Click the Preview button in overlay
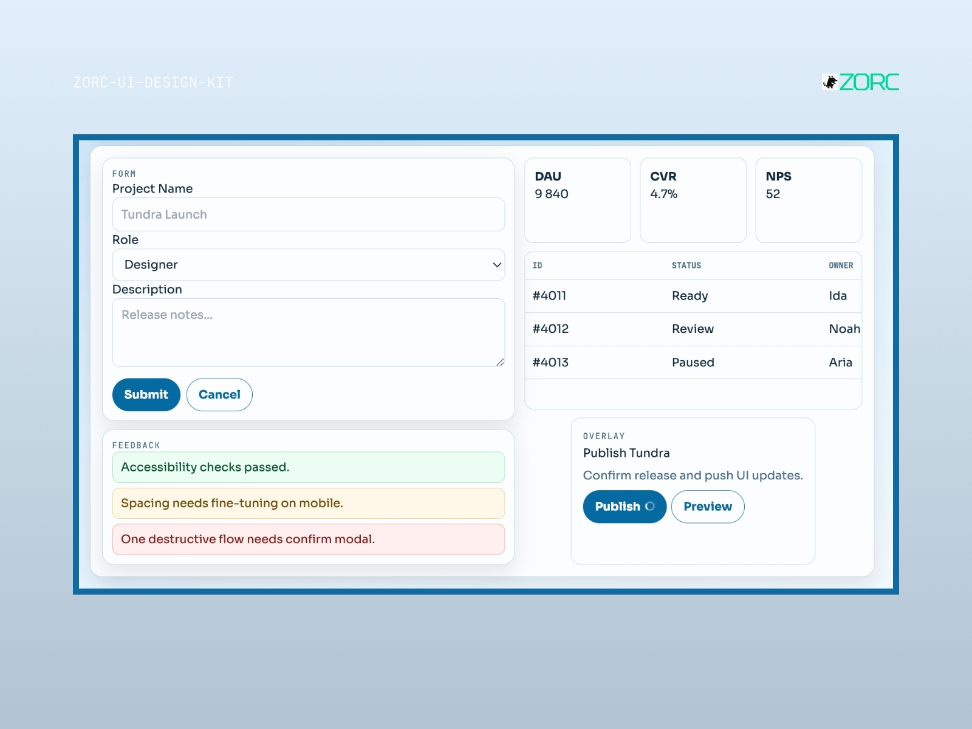The height and width of the screenshot is (729, 972). click(x=708, y=507)
